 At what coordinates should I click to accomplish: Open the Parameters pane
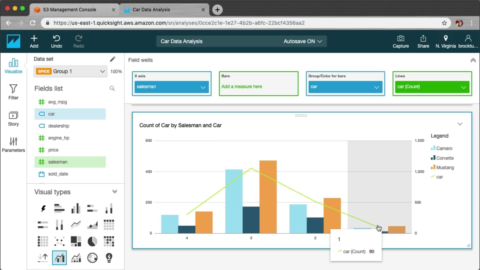[13, 144]
